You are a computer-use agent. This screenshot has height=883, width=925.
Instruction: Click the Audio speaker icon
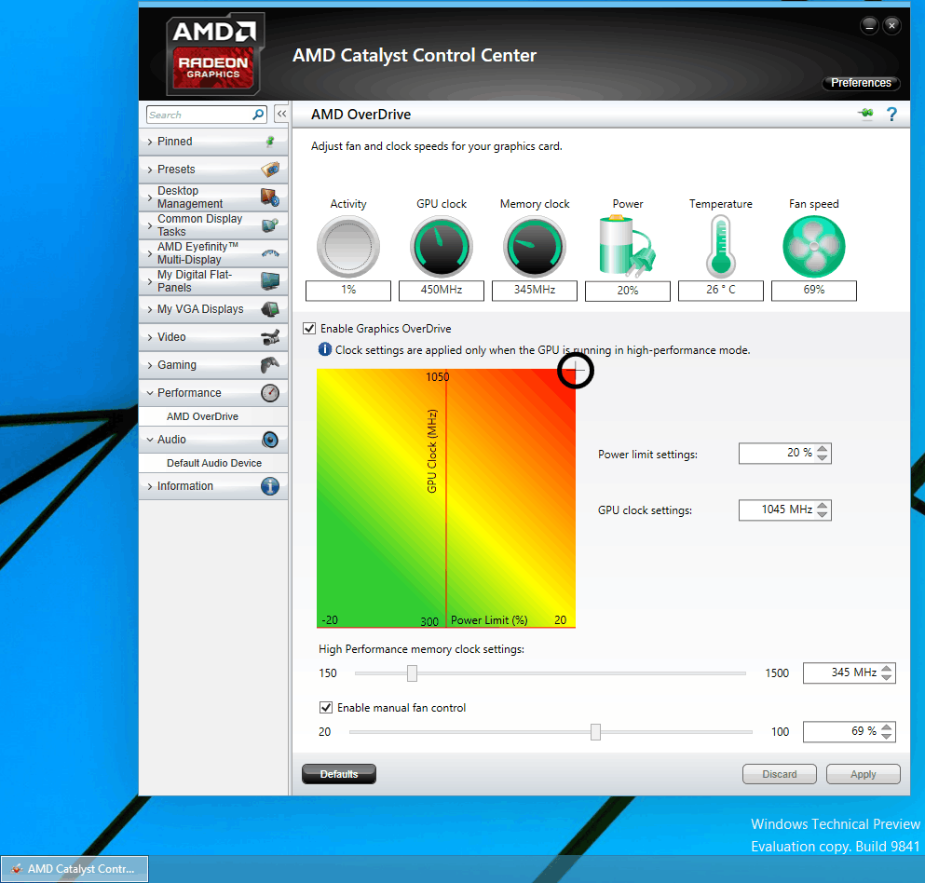click(270, 440)
